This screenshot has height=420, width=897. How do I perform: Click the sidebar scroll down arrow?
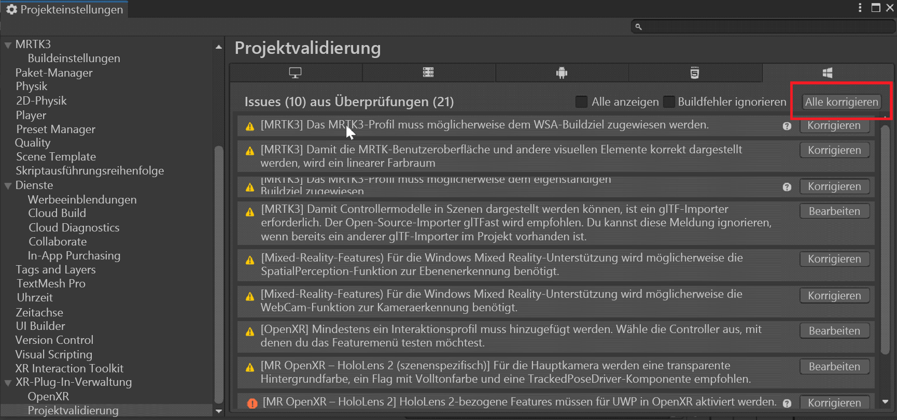coord(219,411)
